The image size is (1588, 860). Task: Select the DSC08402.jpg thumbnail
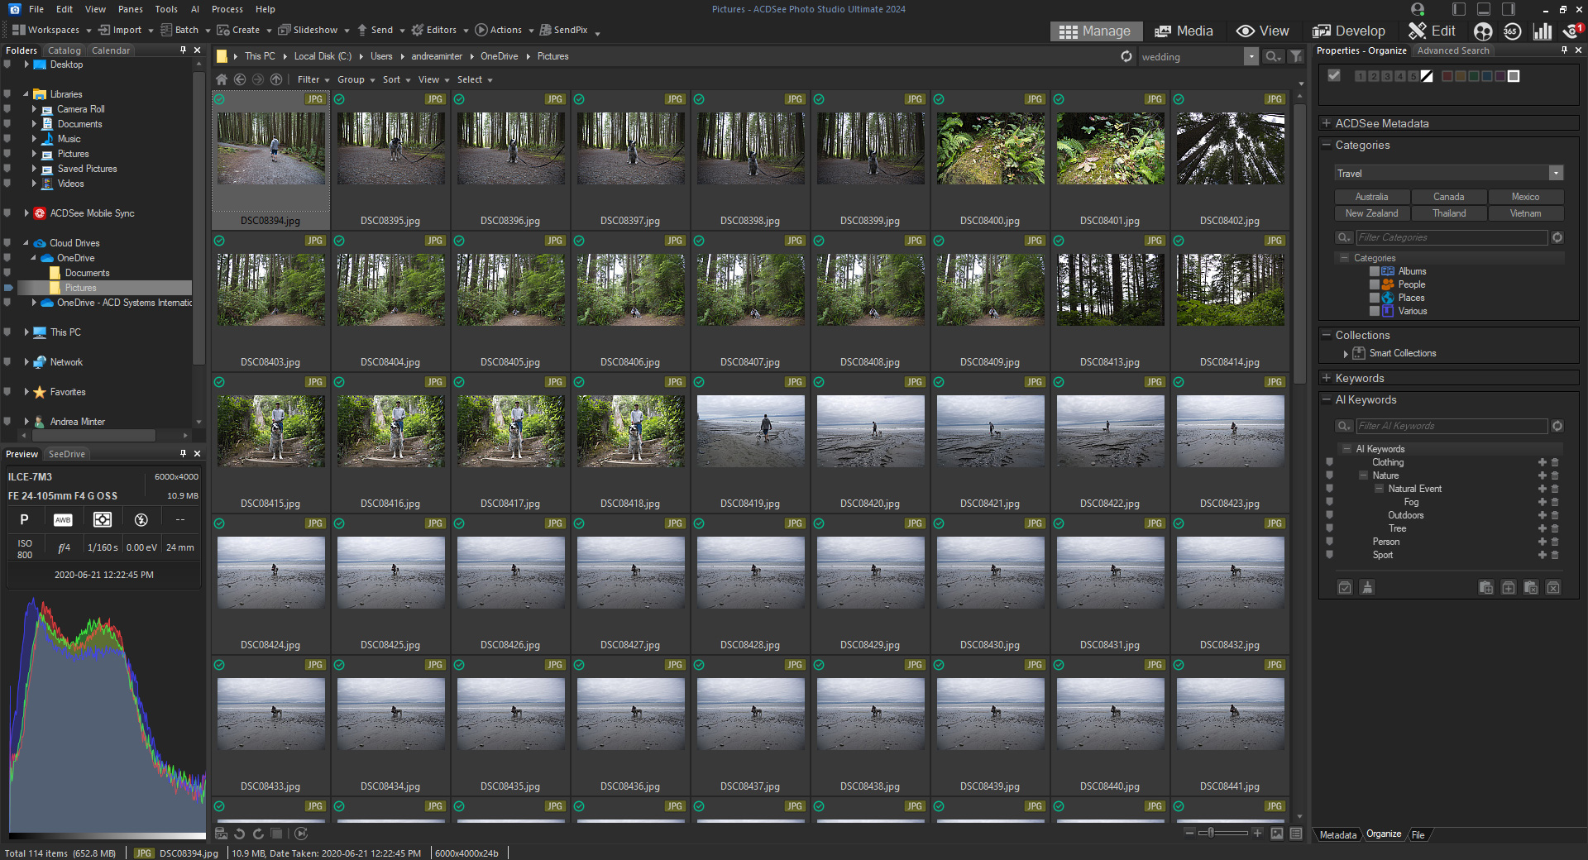click(x=1230, y=149)
